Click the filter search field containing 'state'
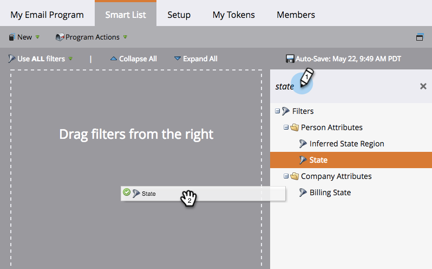Viewport: 432px width, 269px height. click(x=346, y=86)
